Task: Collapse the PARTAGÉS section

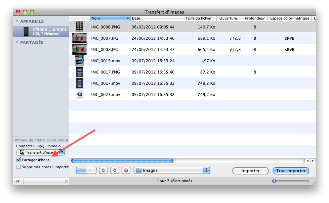Action: [x=17, y=42]
